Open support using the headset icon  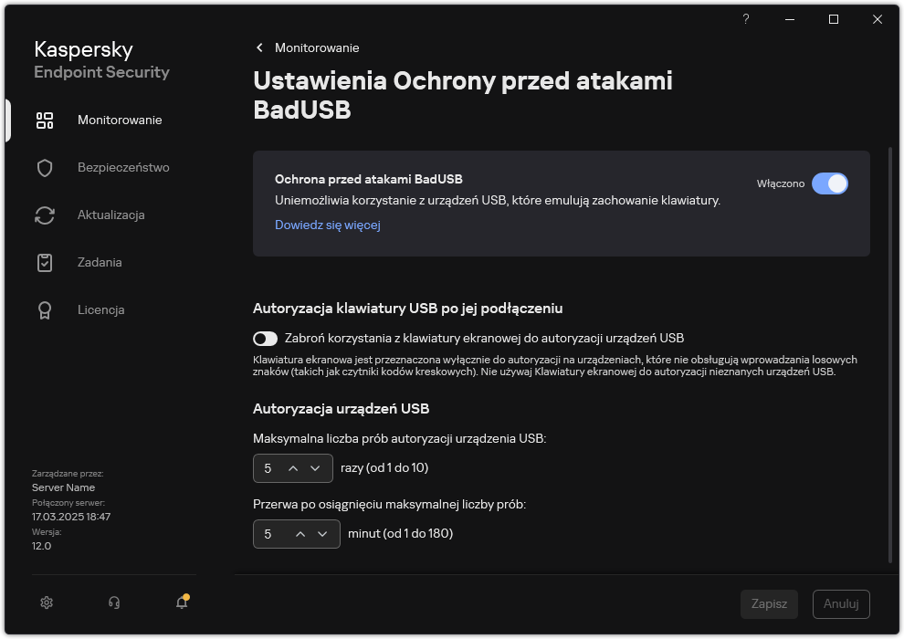click(113, 602)
